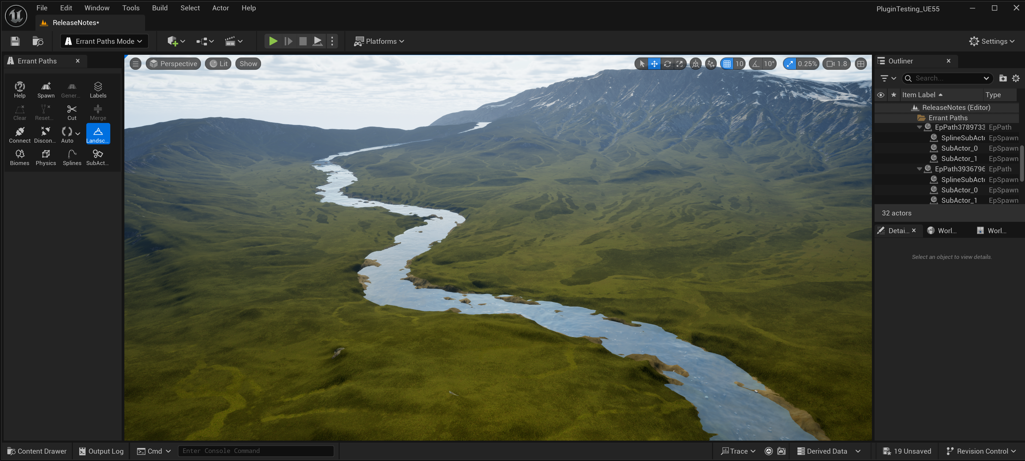Open the Build menu
The width and height of the screenshot is (1025, 461).
click(159, 8)
